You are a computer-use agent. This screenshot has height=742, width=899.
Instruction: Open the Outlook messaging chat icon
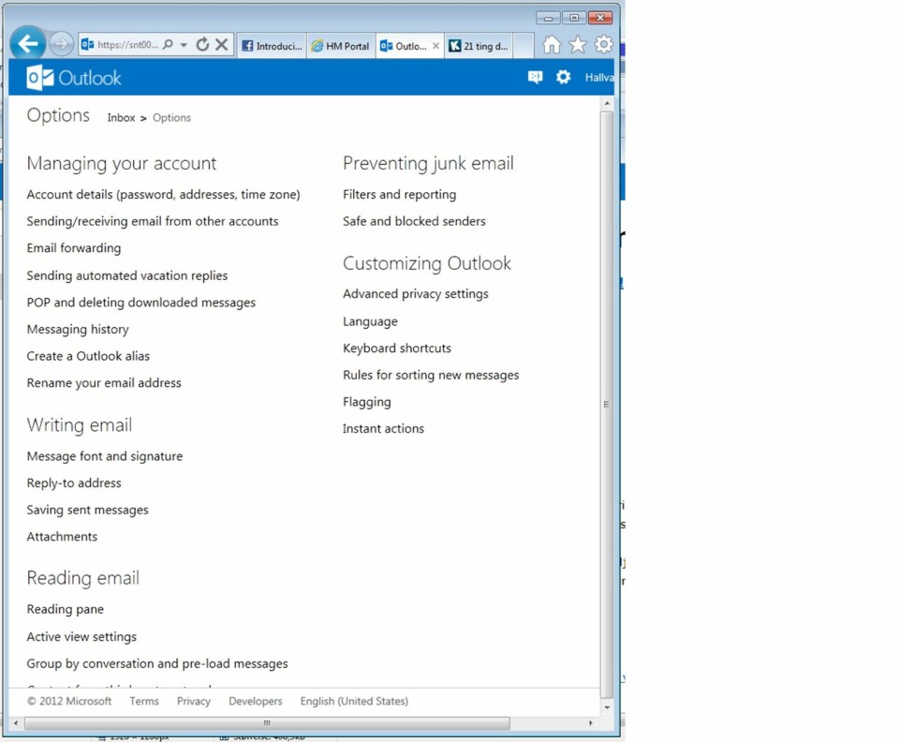(535, 78)
